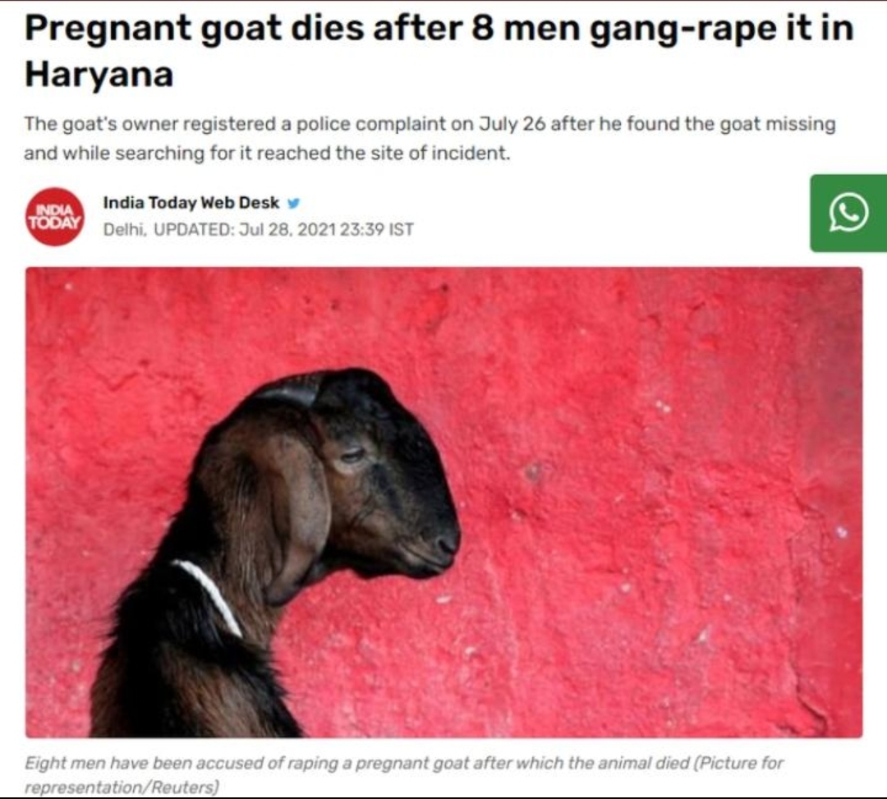Click the 23:39 IST time in the byline
The image size is (887, 799).
click(377, 230)
